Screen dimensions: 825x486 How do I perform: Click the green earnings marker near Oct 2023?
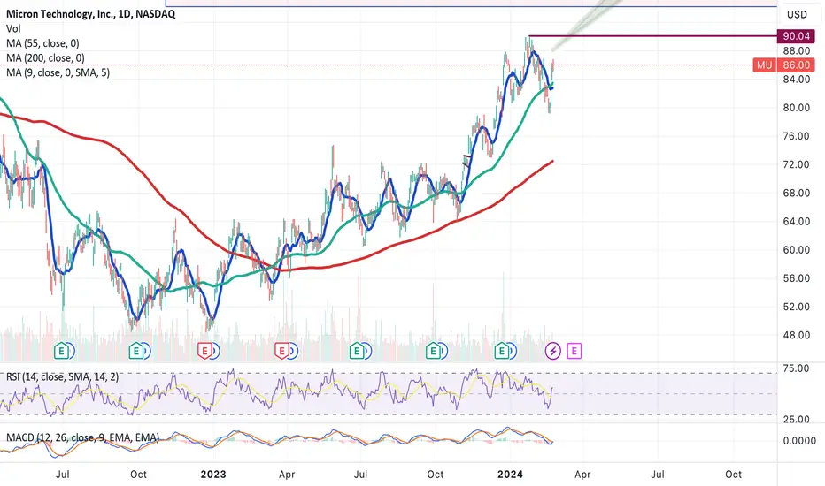coord(433,351)
